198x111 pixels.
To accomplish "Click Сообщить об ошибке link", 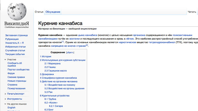I will pyautogui.click(x=15, y=64).
